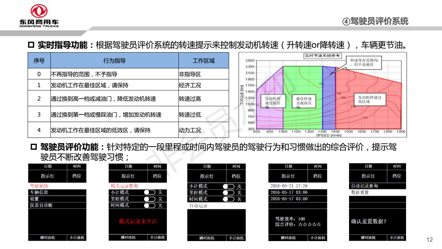Click the 转速等在范围内 callout bubble on chart
Screen dimensions: 442x249
pos(363,62)
